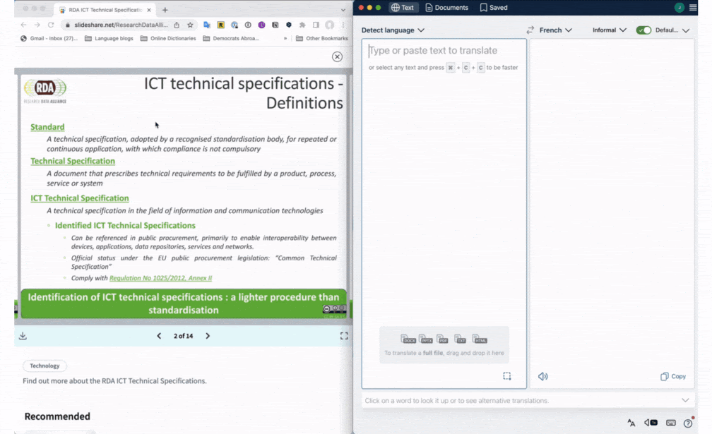Click the speaker icon to hear translation

point(542,376)
